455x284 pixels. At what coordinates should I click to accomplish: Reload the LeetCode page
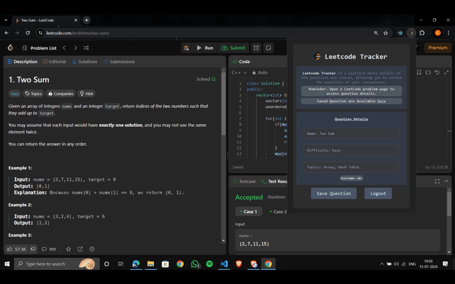click(28, 33)
